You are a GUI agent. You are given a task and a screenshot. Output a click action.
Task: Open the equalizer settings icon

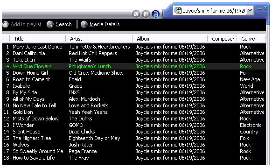[x=146, y=14]
